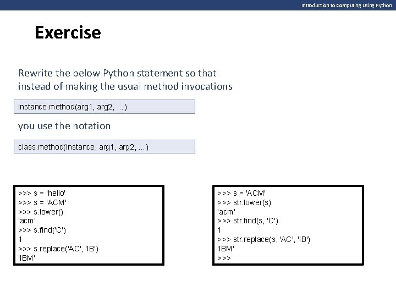Click the code line "str.replace(s, 'AC', 'IB')"

click(x=263, y=239)
